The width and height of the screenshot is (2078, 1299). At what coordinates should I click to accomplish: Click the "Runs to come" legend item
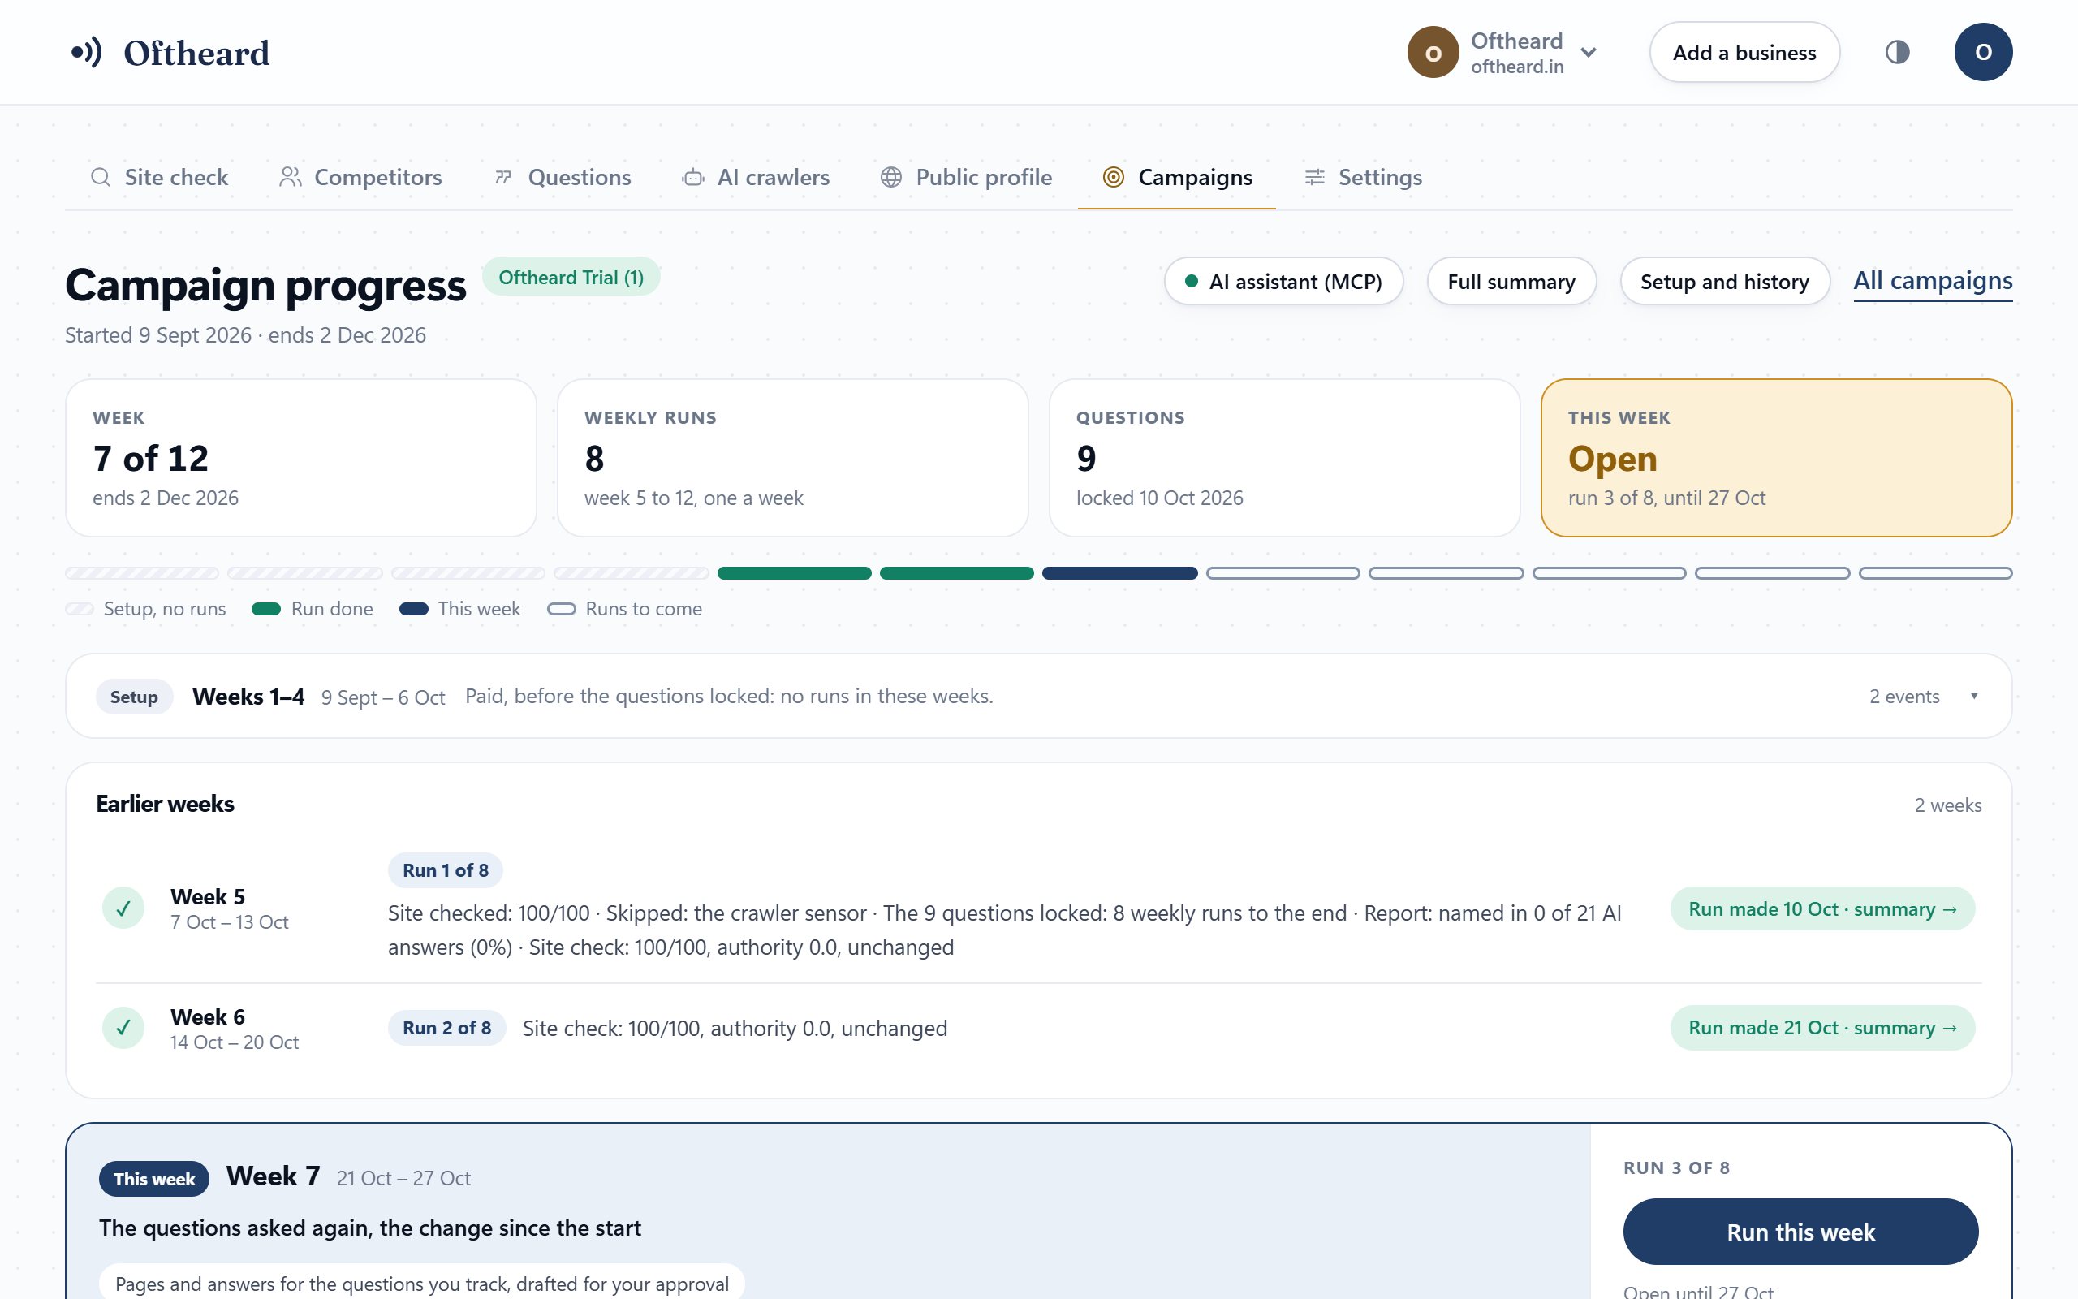624,609
